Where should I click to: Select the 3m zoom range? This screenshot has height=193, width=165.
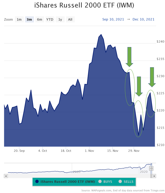coord(29,19)
